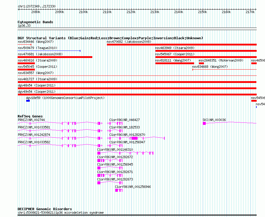Select esv2648351 (McKernan2009) variant label
Viewport: 265px width, 217px height.
click(221, 60)
